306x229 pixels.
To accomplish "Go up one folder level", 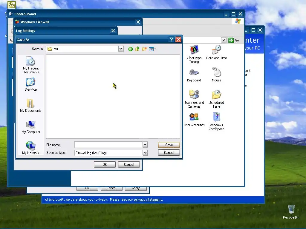I will [137, 49].
